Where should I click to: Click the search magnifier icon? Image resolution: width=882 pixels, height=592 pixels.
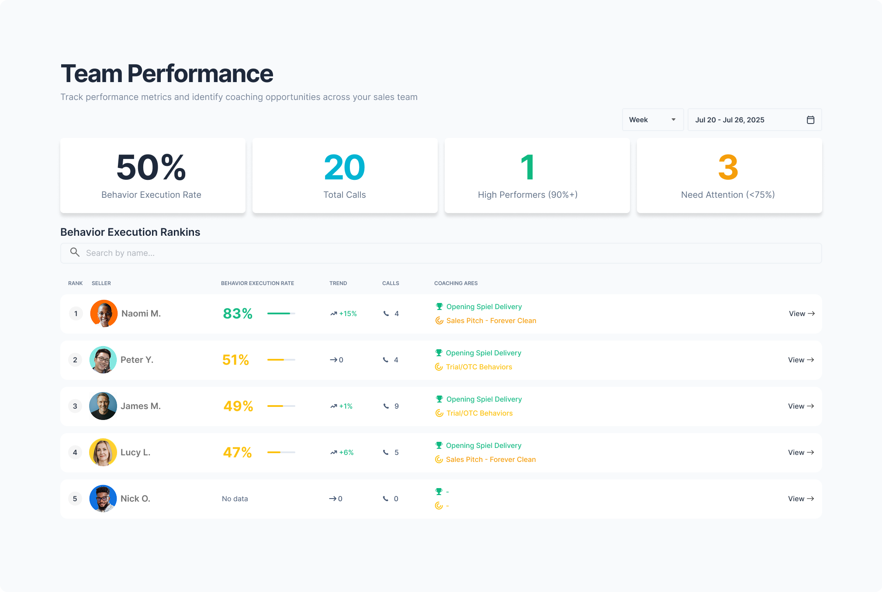(x=75, y=252)
